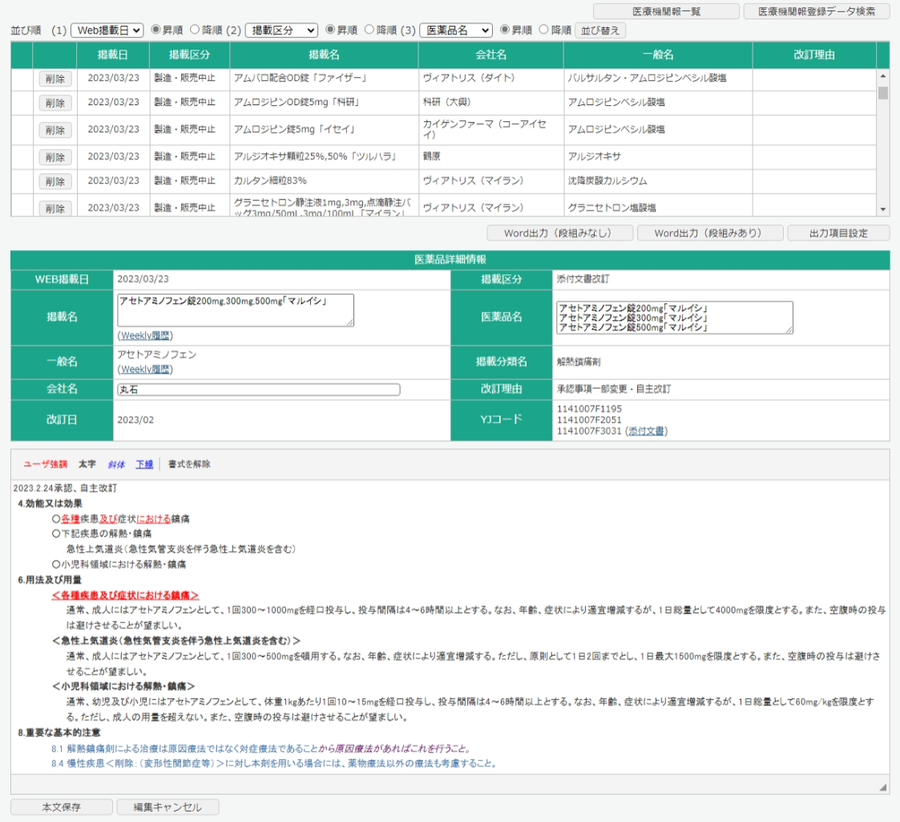The height and width of the screenshot is (822, 900).
Task: Delete the グラニセトロン静注液 row
Action: pyautogui.click(x=55, y=209)
